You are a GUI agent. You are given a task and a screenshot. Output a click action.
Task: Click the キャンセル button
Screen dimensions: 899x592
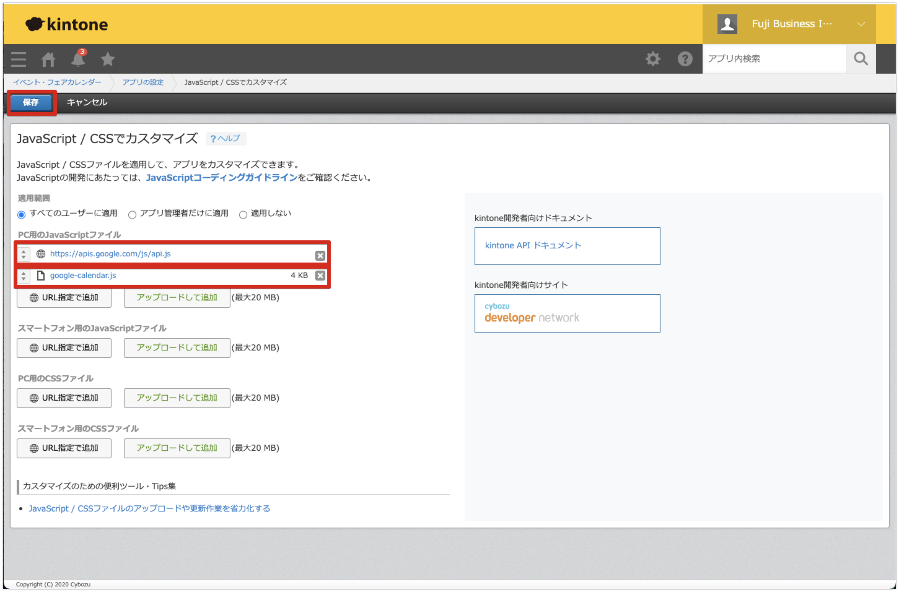click(x=87, y=102)
